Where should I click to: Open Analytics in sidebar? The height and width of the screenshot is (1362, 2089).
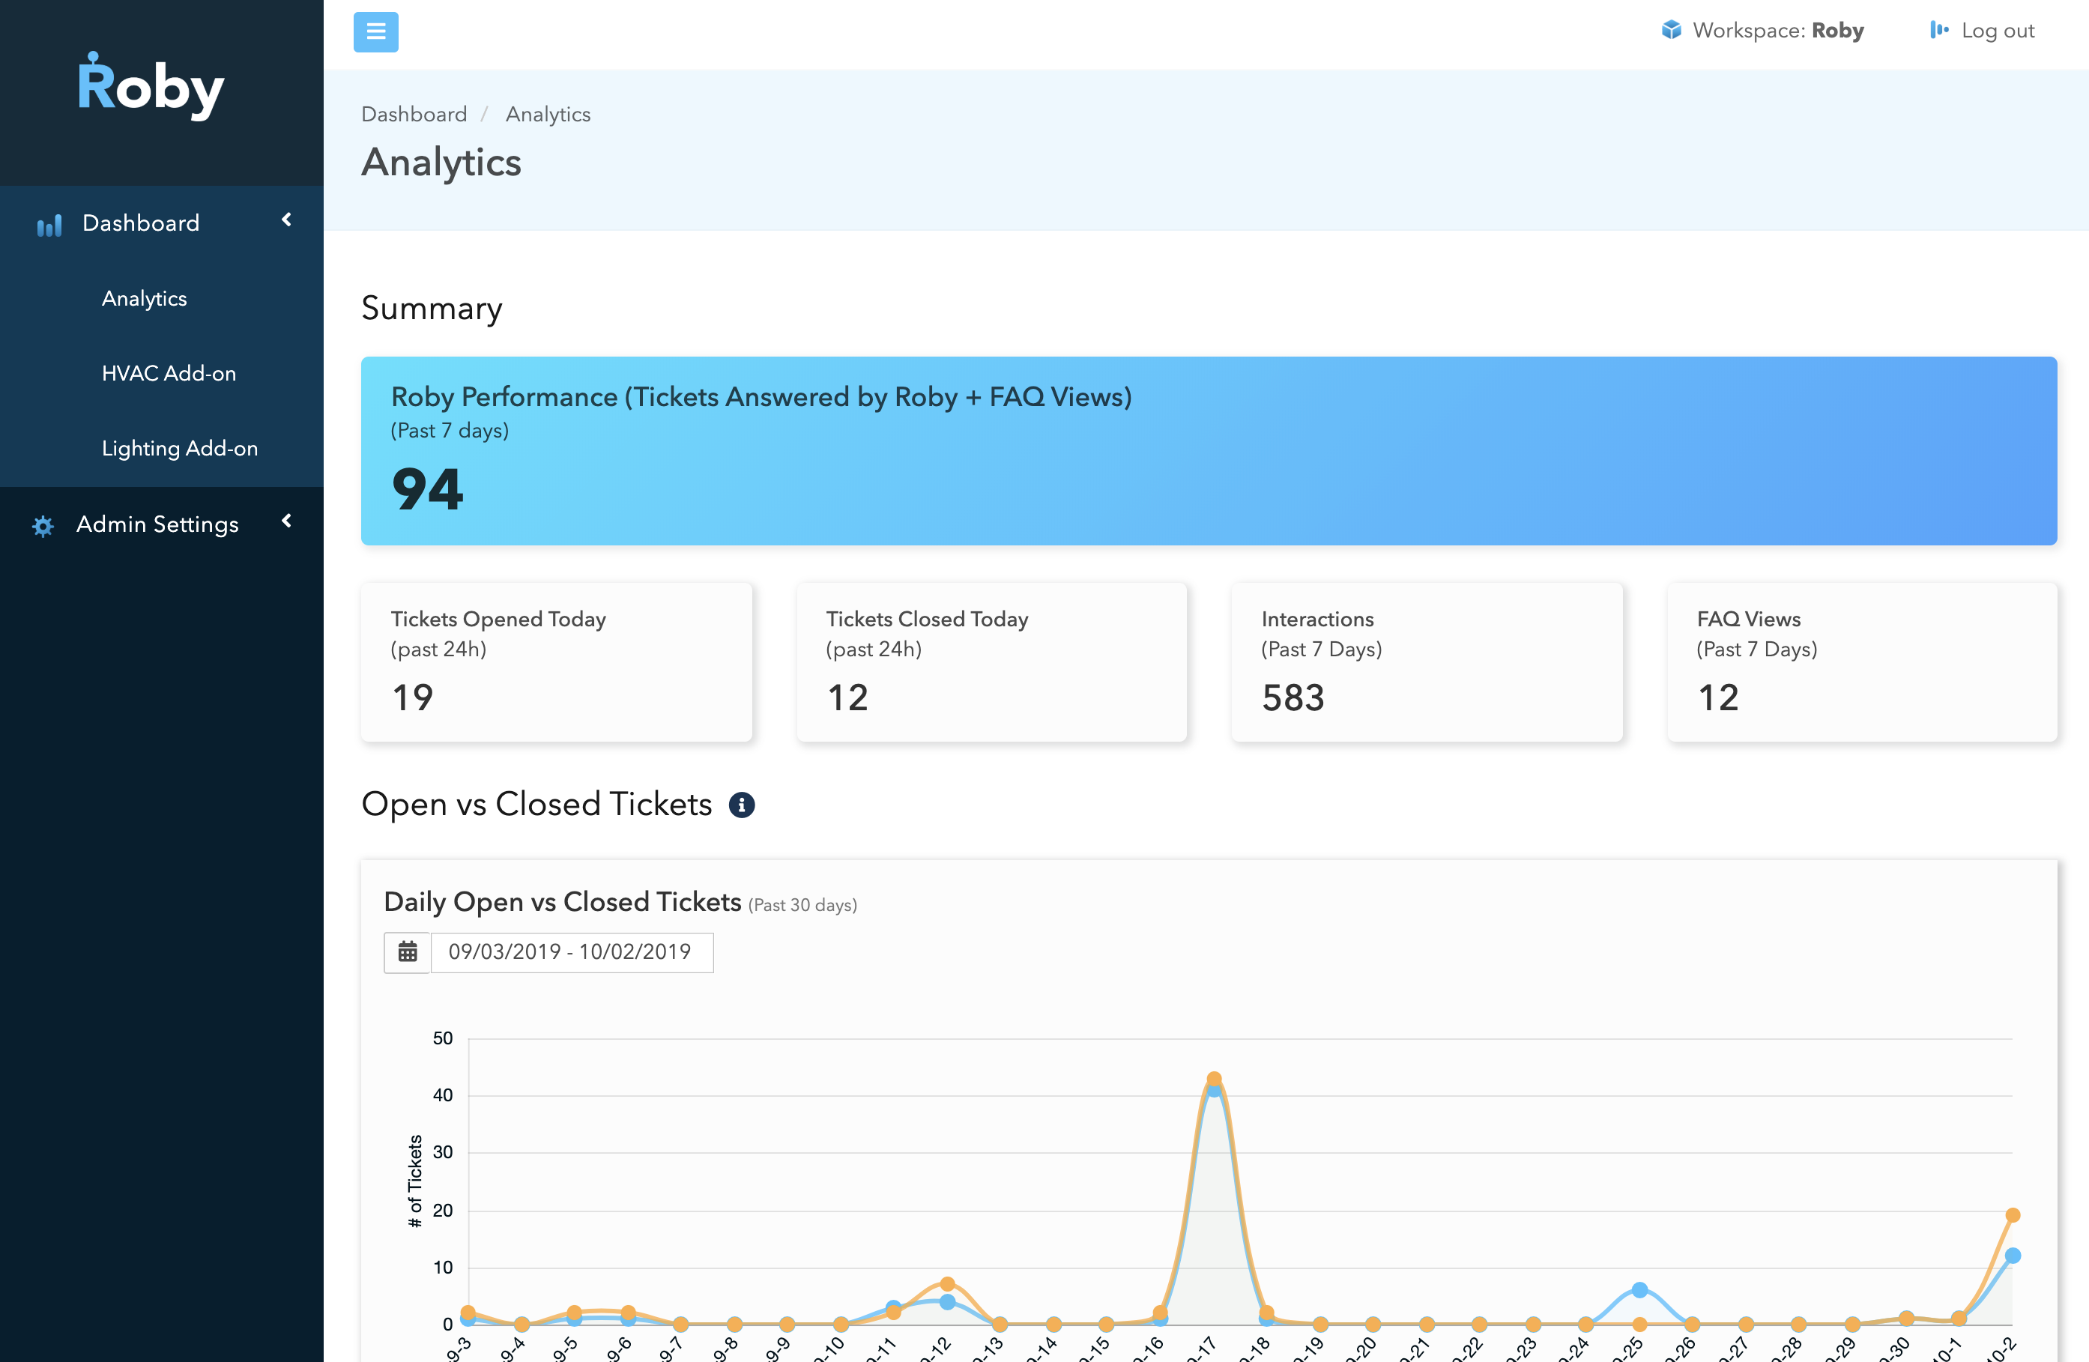[145, 298]
